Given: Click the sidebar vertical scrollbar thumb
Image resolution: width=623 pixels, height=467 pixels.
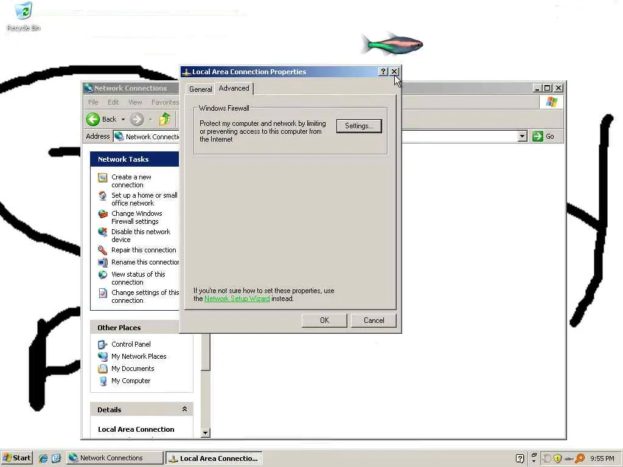Looking at the screenshot, I should pyautogui.click(x=206, y=352).
